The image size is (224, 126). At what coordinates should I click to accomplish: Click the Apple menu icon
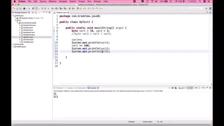pos(15,1)
